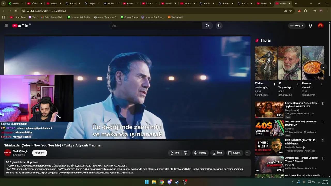Viewport: 331px width, 186px height.
Task: Switch to the İLK BUL browser tab
Action: pyautogui.click(x=149, y=4)
